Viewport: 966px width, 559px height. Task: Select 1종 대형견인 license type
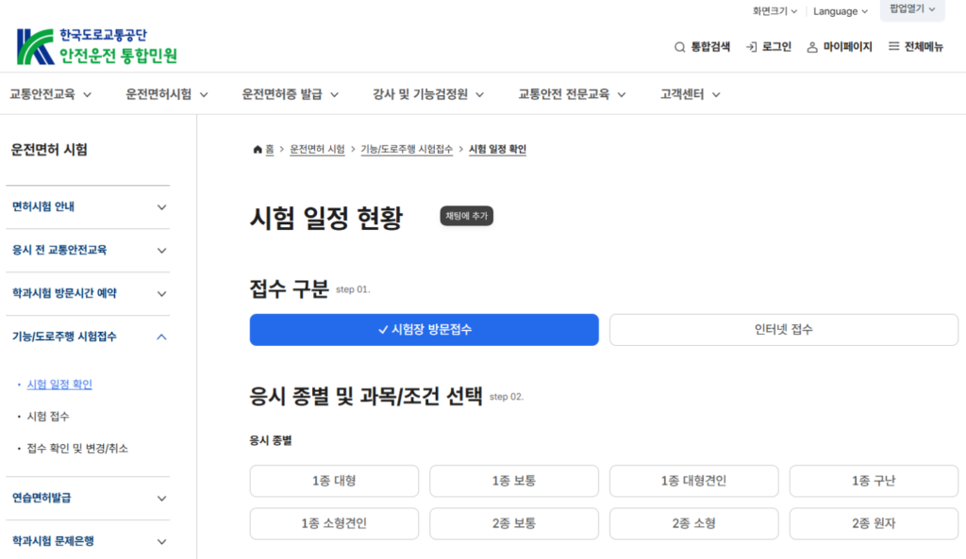tap(693, 481)
